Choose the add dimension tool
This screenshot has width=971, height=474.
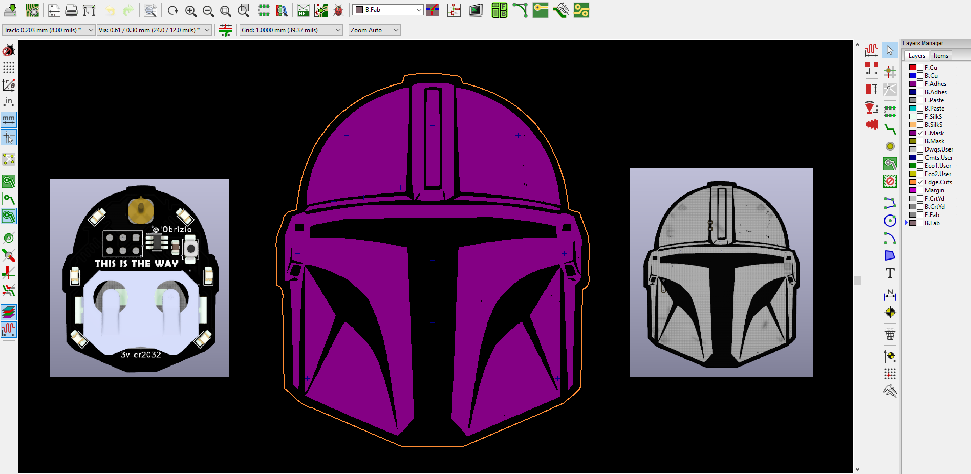890,295
